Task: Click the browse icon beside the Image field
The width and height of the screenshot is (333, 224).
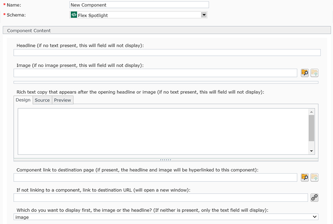Action: [x=305, y=73]
